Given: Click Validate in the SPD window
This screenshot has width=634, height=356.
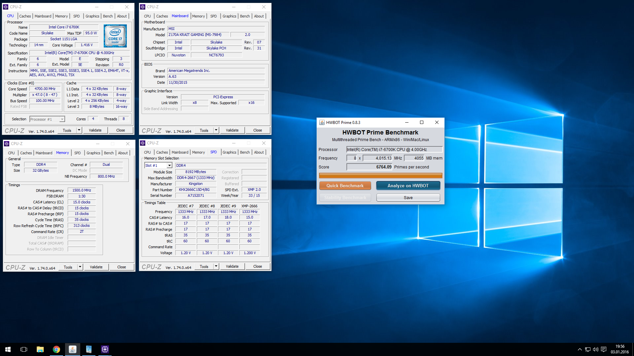Looking at the screenshot, I should click(232, 266).
